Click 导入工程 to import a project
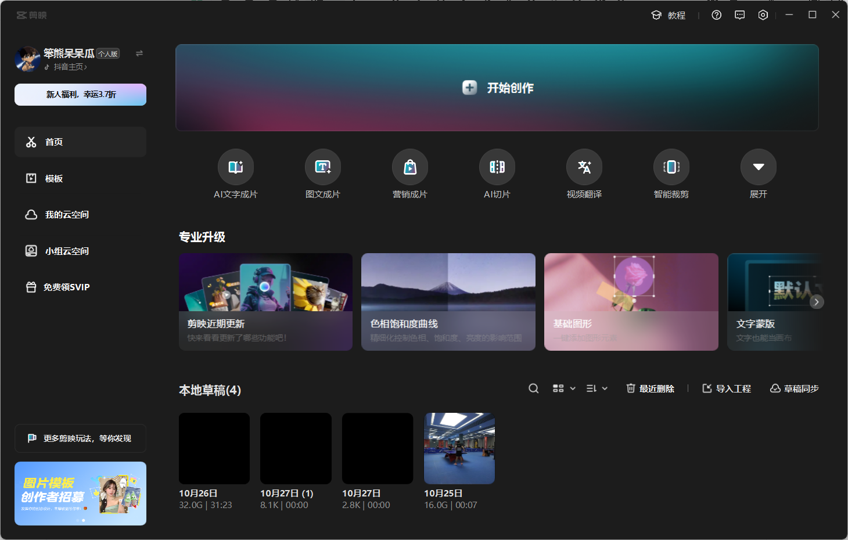 click(x=727, y=388)
